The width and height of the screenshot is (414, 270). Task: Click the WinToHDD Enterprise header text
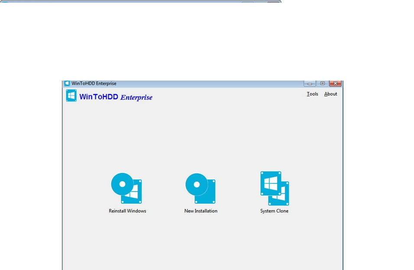click(x=116, y=97)
